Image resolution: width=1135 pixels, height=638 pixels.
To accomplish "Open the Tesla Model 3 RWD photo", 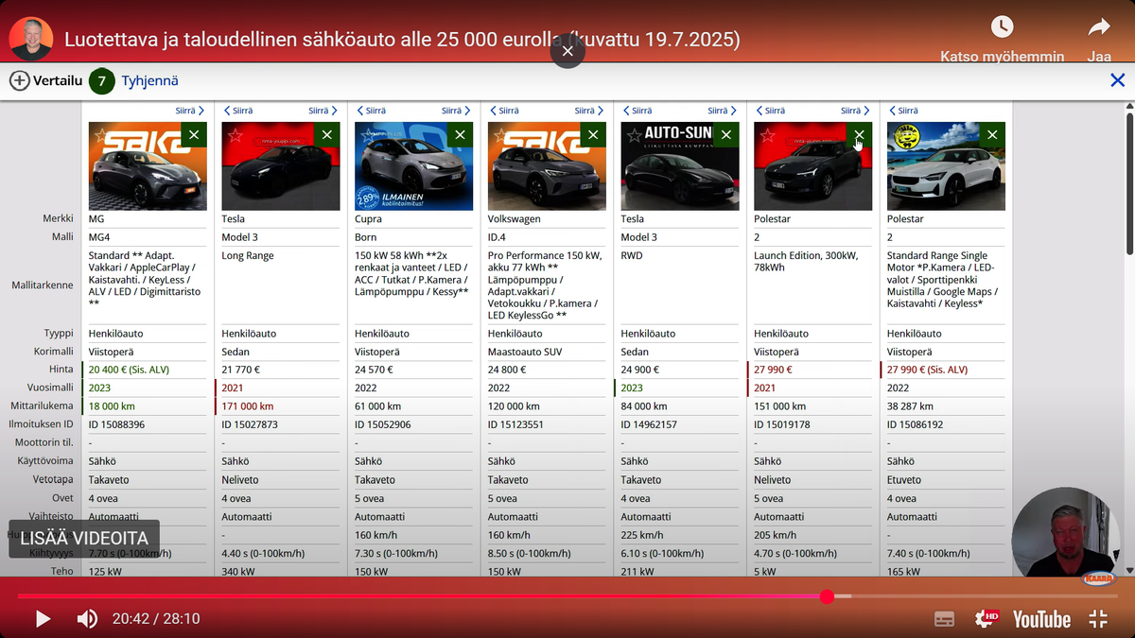I will pyautogui.click(x=680, y=166).
